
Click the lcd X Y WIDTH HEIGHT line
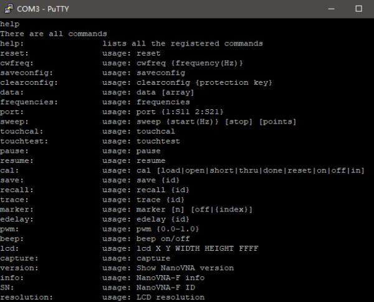coord(129,248)
